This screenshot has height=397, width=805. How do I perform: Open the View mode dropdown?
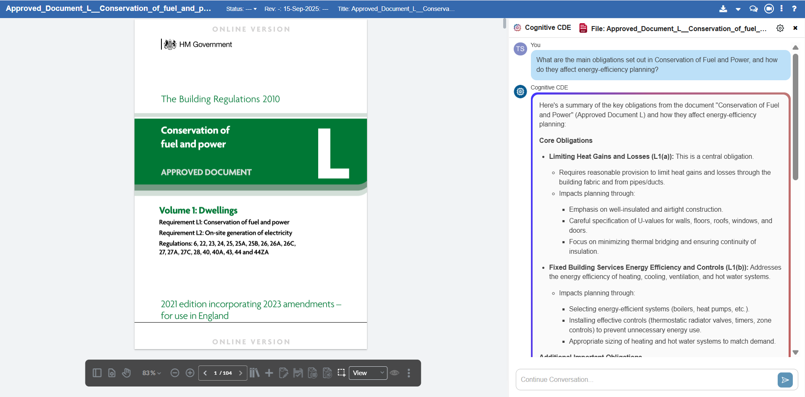point(368,373)
